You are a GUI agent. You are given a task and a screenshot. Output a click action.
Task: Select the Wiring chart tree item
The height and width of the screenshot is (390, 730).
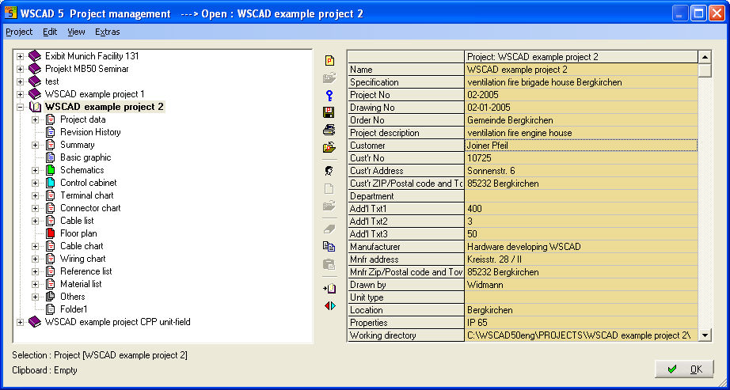click(x=83, y=259)
